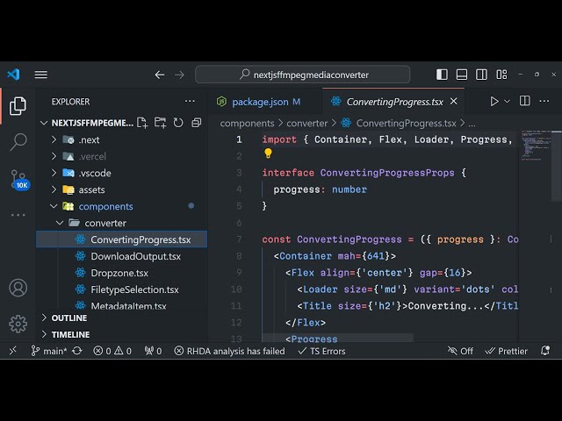Expand the .vscode folder
This screenshot has width=562, height=421.
tap(95, 173)
